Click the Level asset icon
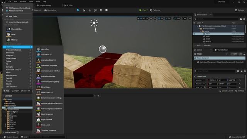This screenshot has height=139, width=247. (x=8, y=34)
